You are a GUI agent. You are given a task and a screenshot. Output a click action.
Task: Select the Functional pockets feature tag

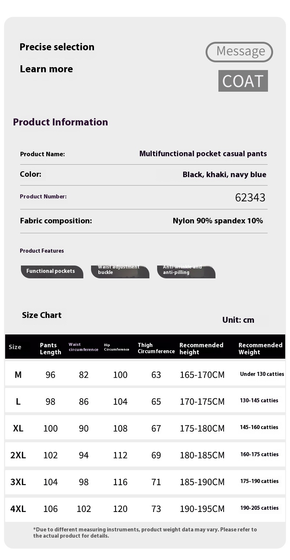click(52, 271)
